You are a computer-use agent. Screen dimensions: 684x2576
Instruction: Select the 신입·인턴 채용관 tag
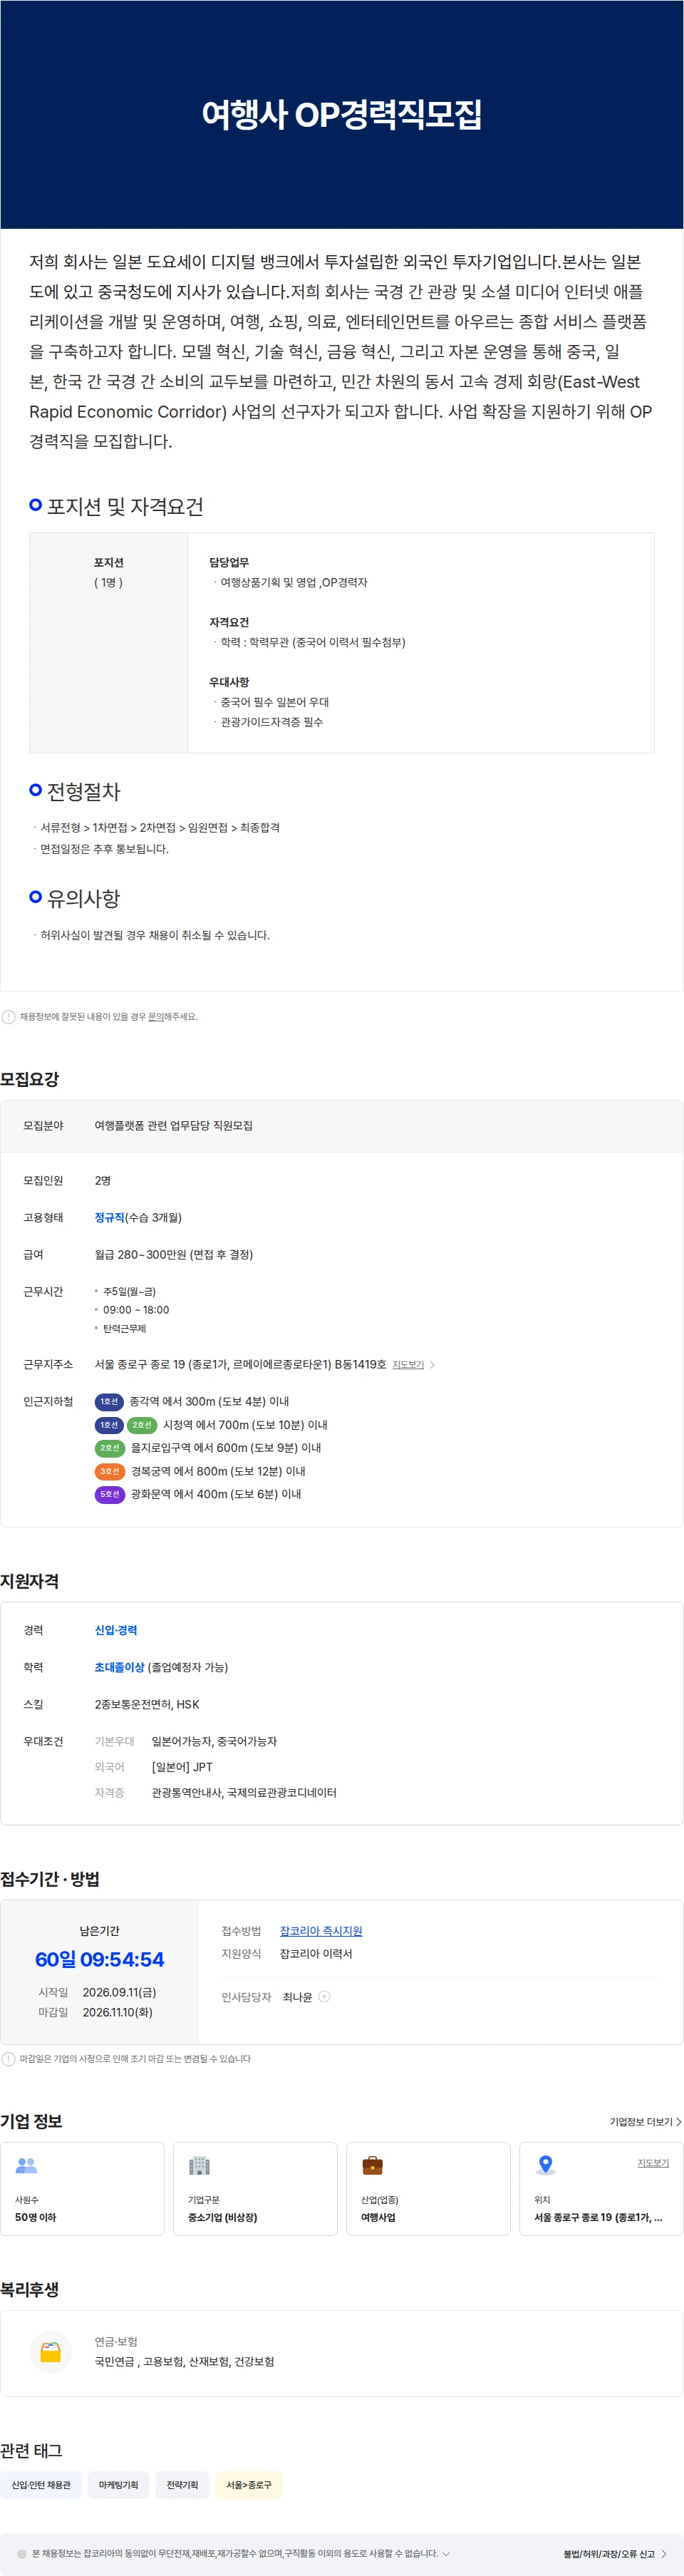(41, 2485)
